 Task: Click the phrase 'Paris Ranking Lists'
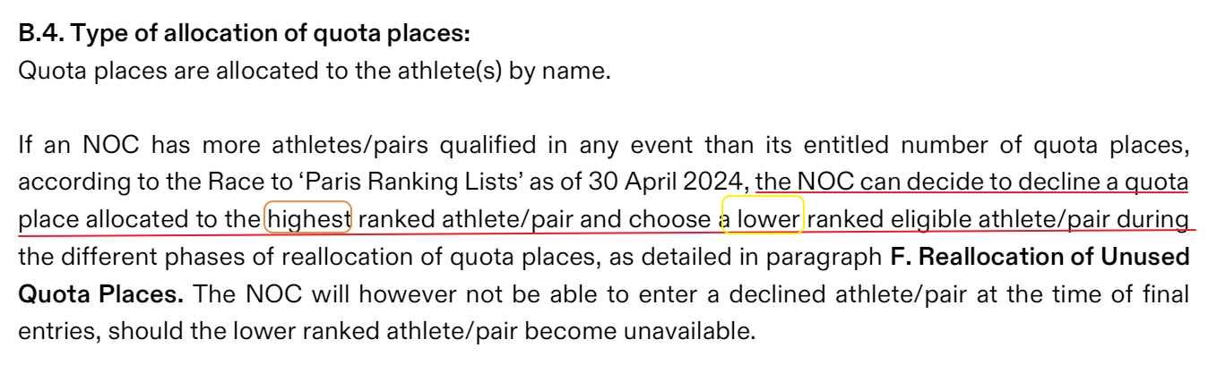pos(405,181)
